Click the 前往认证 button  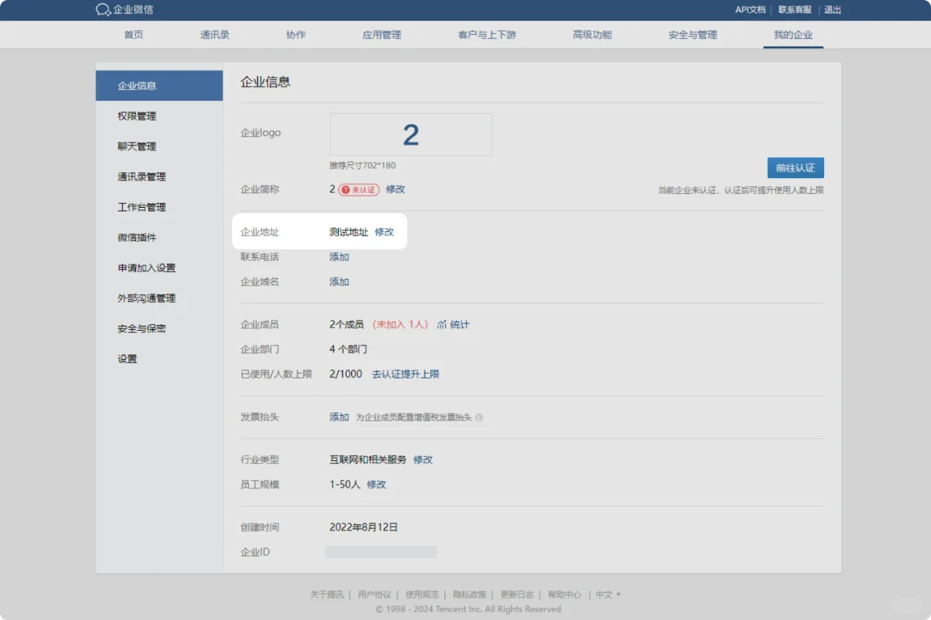pyautogui.click(x=795, y=168)
